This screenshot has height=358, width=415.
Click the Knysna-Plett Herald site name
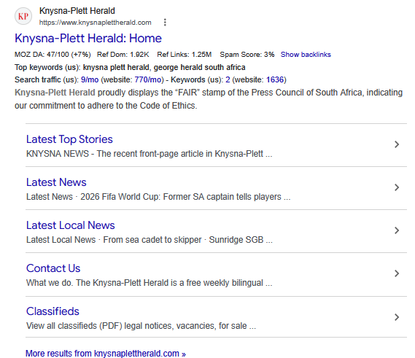pos(77,11)
